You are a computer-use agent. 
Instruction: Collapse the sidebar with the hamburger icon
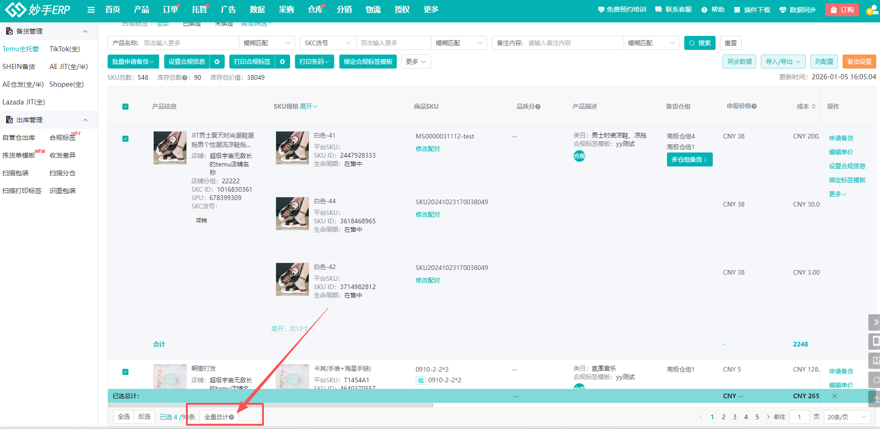tap(91, 10)
